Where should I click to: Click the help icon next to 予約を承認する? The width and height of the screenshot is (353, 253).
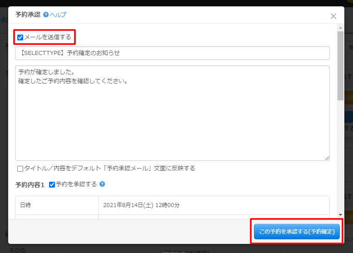pos(102,184)
